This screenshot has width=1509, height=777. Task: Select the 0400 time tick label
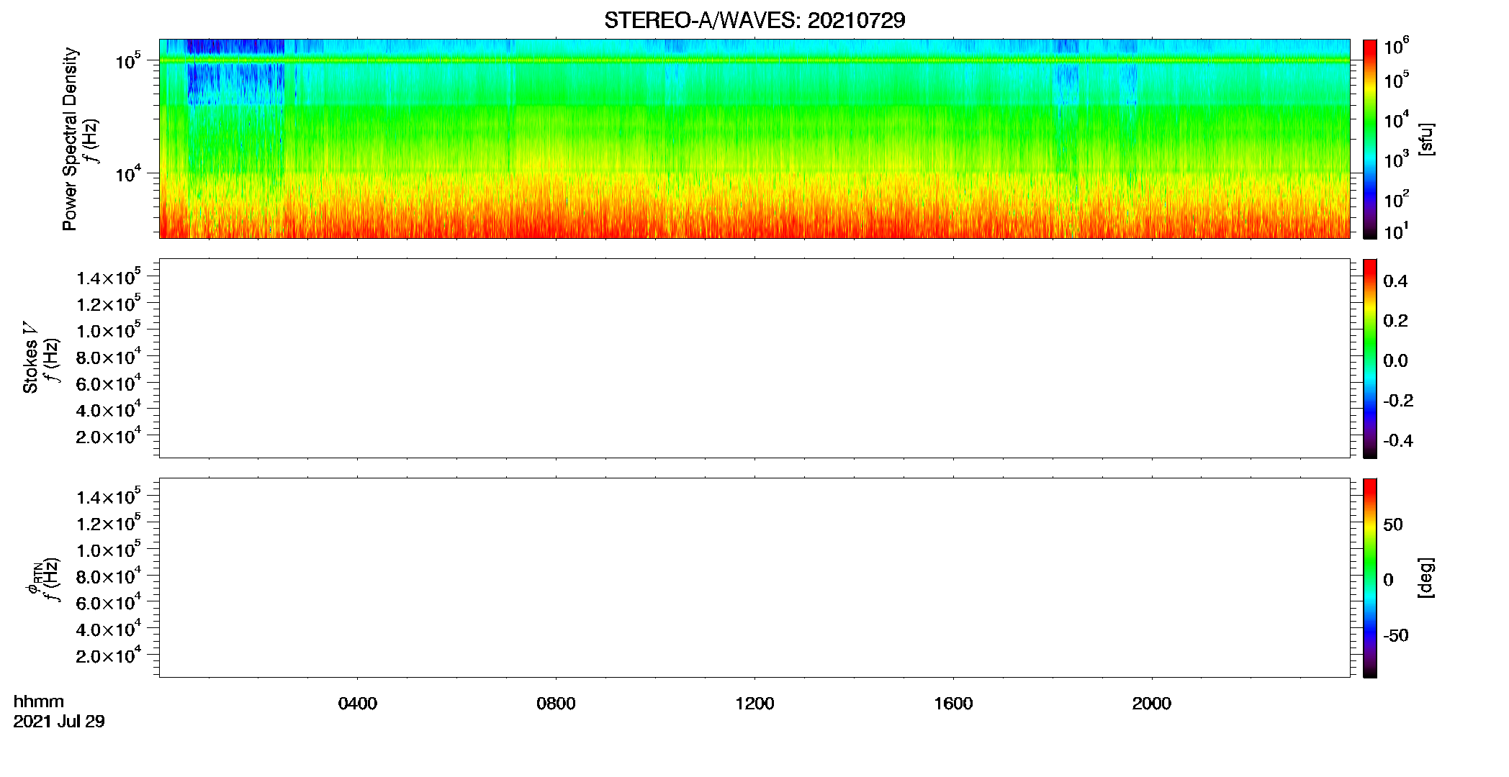pyautogui.click(x=357, y=704)
